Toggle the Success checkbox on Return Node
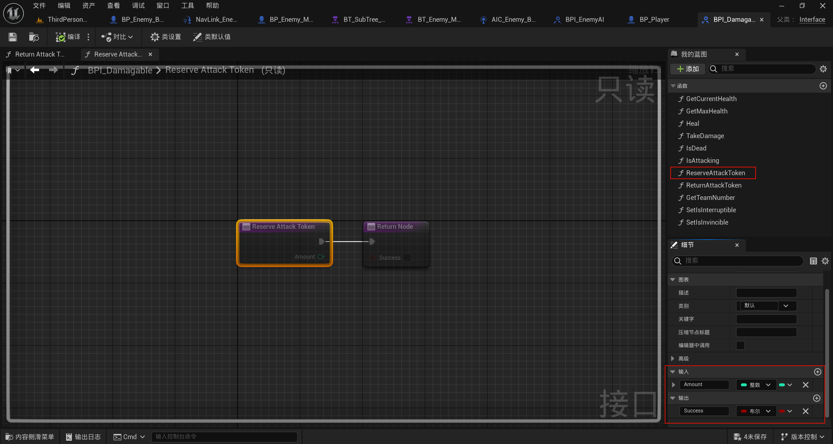Screen dimensions: 833x444 (x=407, y=257)
